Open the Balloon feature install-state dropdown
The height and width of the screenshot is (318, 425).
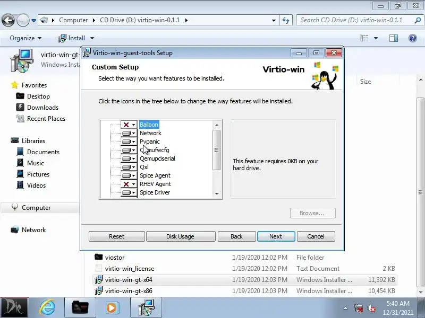[129, 125]
